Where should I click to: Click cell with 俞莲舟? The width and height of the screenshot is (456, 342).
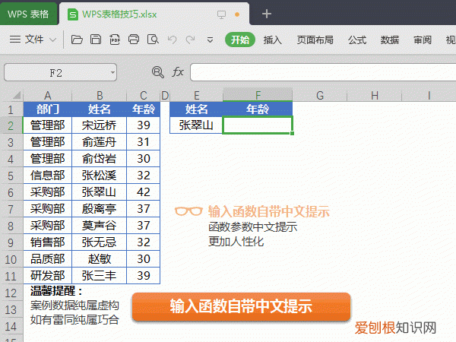pyautogui.click(x=99, y=142)
